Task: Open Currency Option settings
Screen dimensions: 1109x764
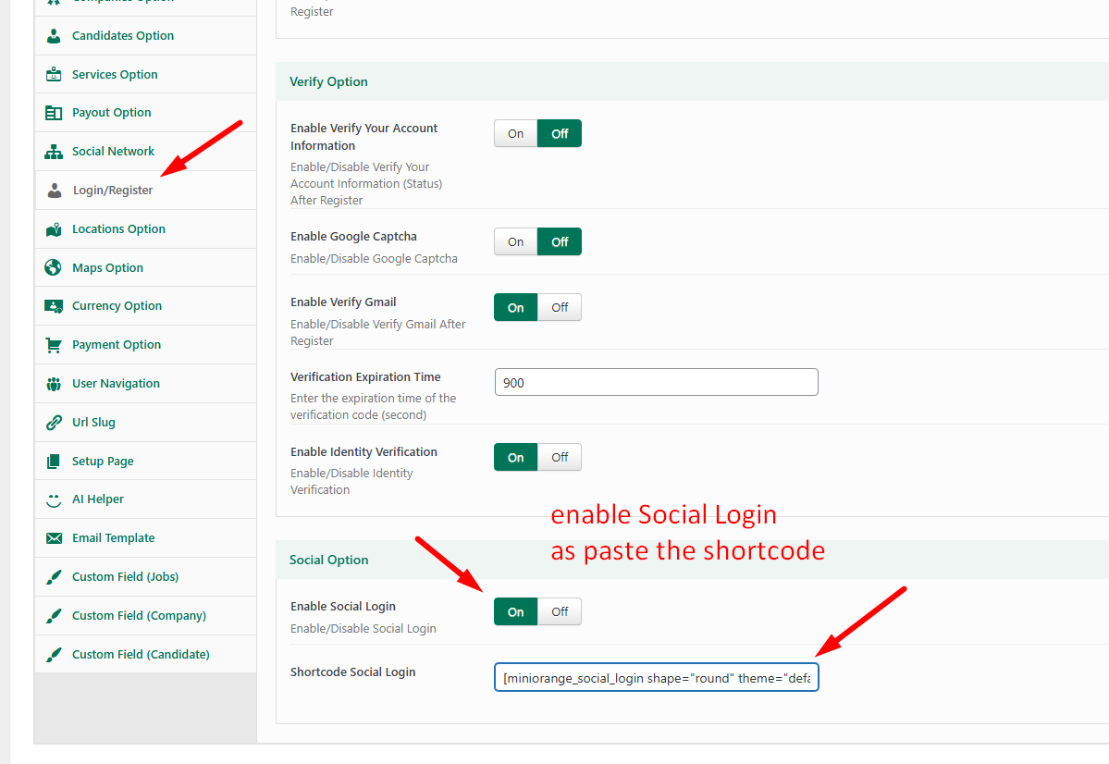Action: [x=117, y=306]
